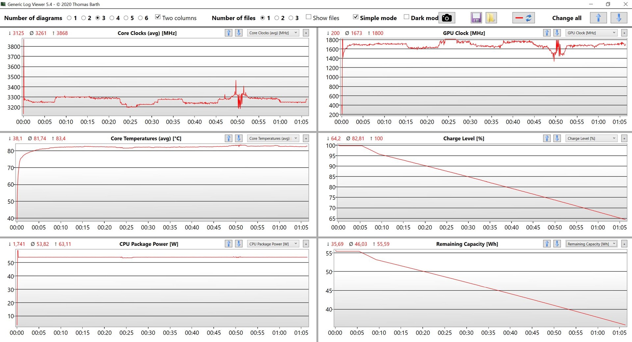Open the yellow folder files icon

point(491,18)
